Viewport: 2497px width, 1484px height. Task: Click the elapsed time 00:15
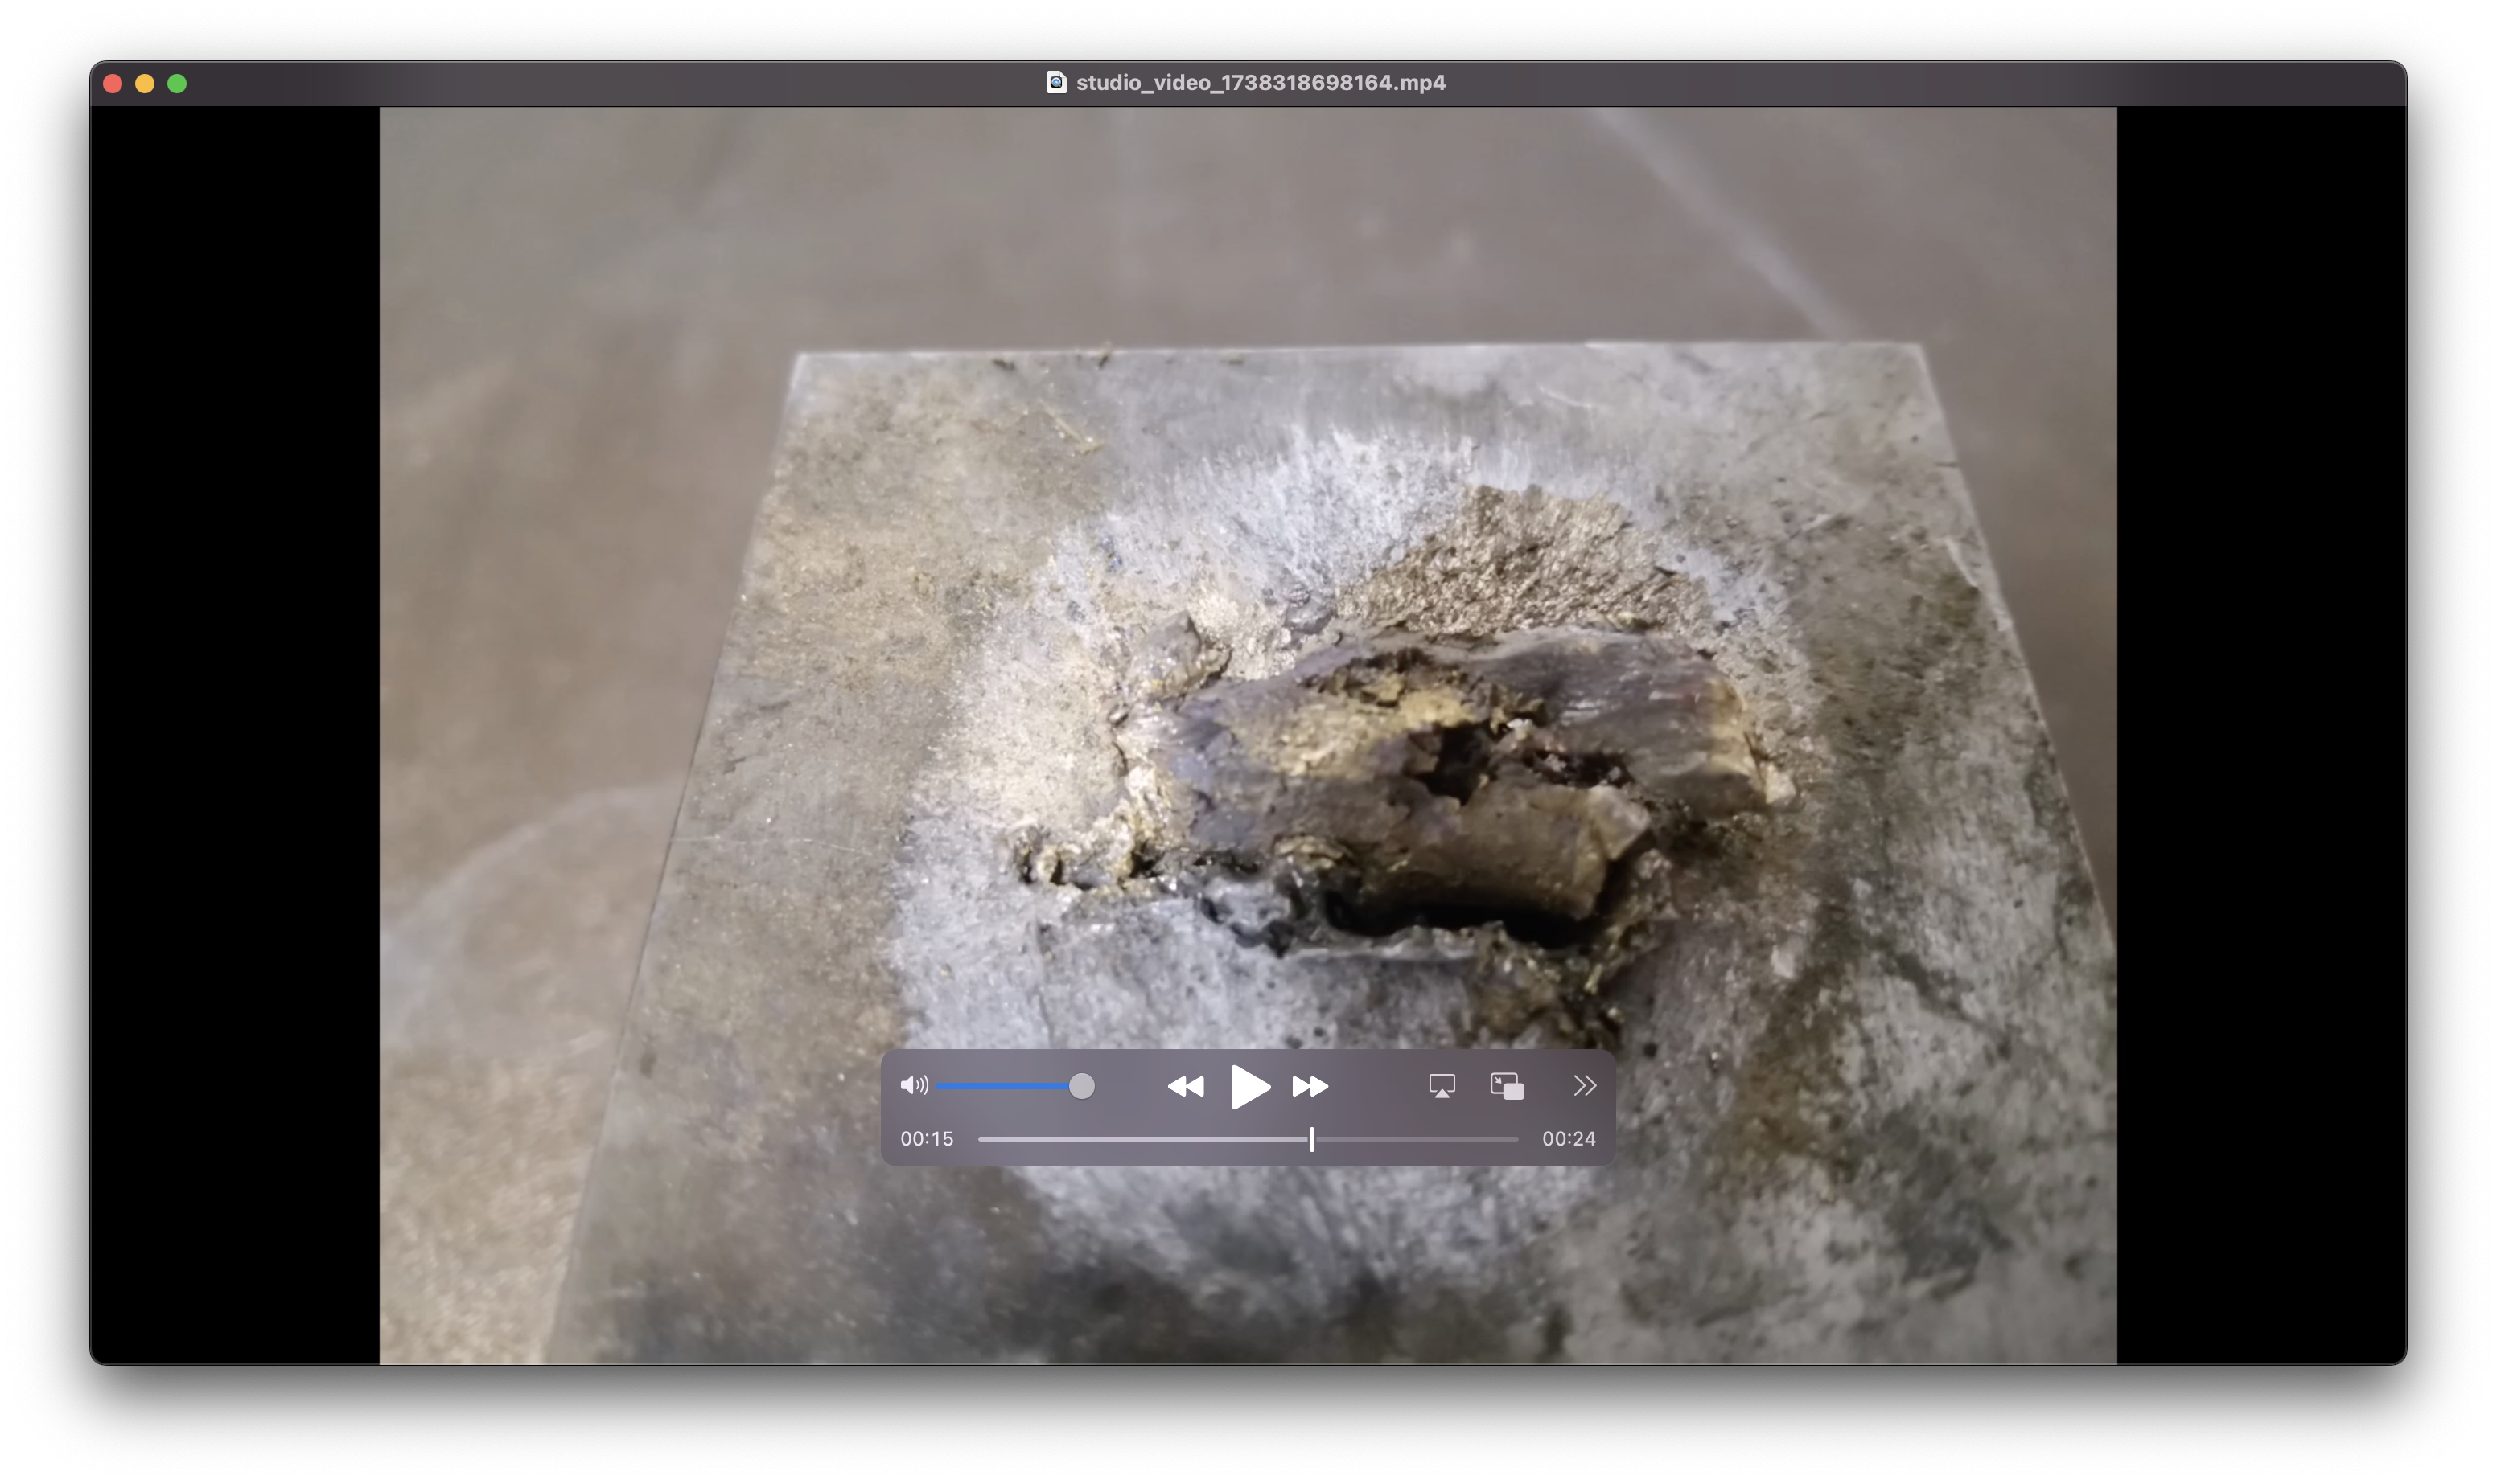[927, 1139]
